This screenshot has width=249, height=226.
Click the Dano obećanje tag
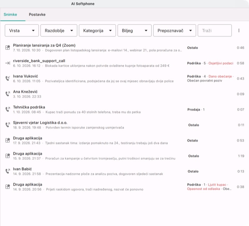(220, 76)
